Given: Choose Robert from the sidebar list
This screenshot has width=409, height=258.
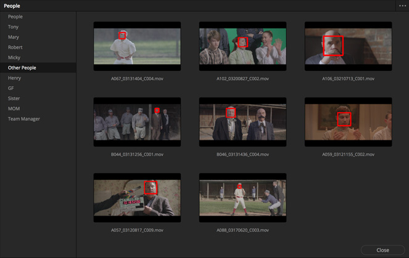Looking at the screenshot, I should pyautogui.click(x=15, y=47).
